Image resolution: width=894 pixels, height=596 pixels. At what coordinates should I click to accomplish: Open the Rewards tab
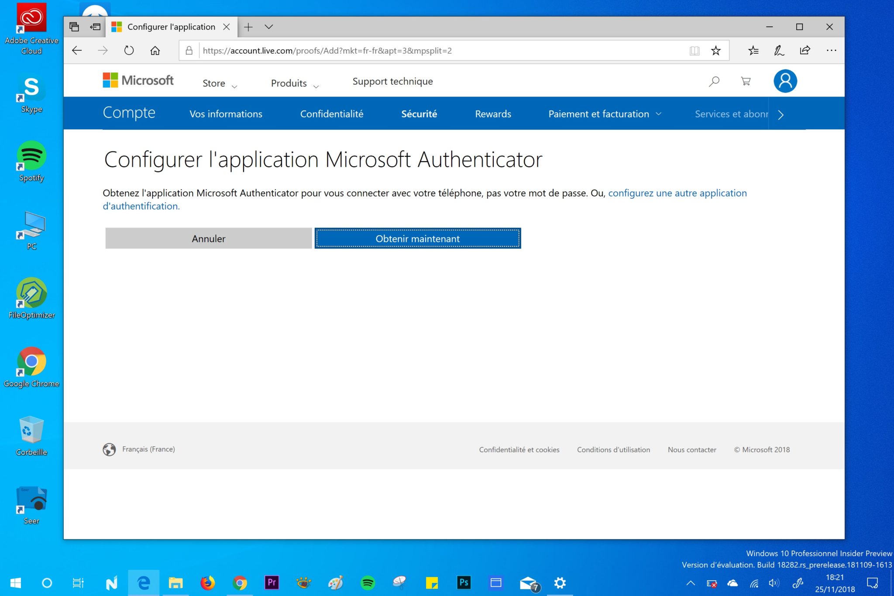[x=493, y=114]
